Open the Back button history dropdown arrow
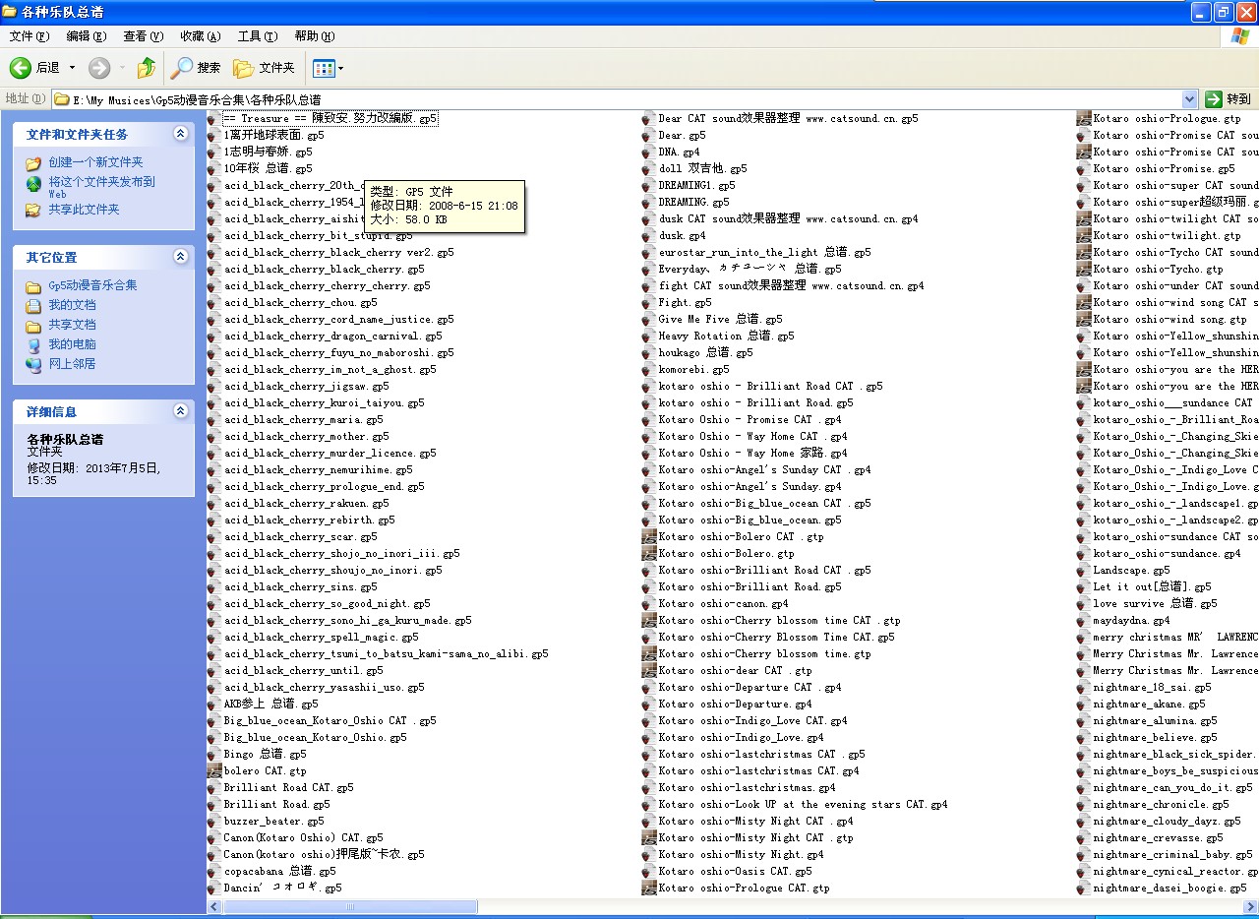1259x919 pixels. click(72, 68)
